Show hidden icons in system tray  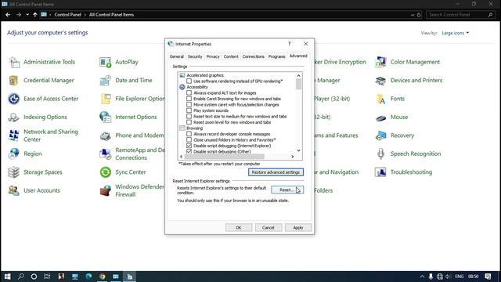click(422, 277)
